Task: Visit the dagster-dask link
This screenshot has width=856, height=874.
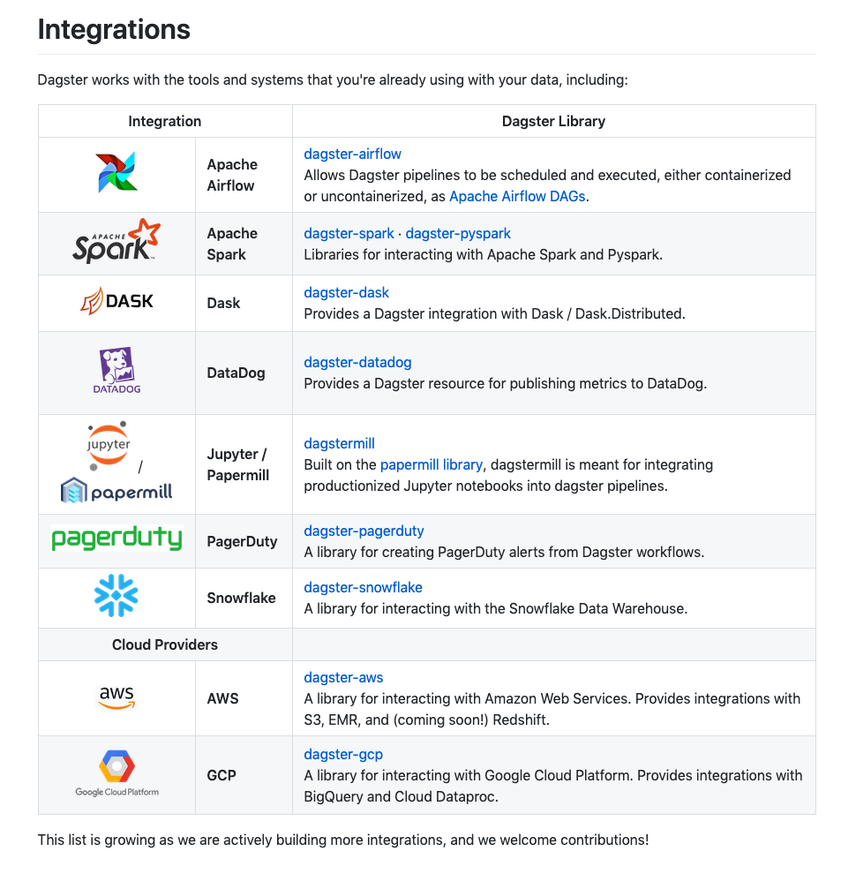Action: click(x=346, y=292)
